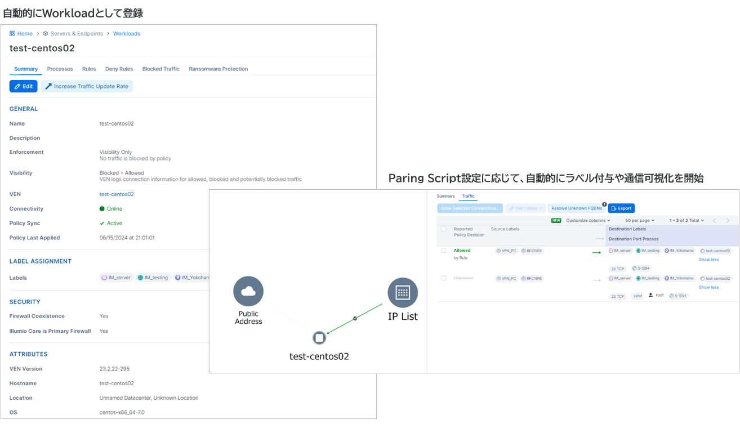Click the blue Edit button
This screenshot has width=740, height=428.
coord(24,86)
